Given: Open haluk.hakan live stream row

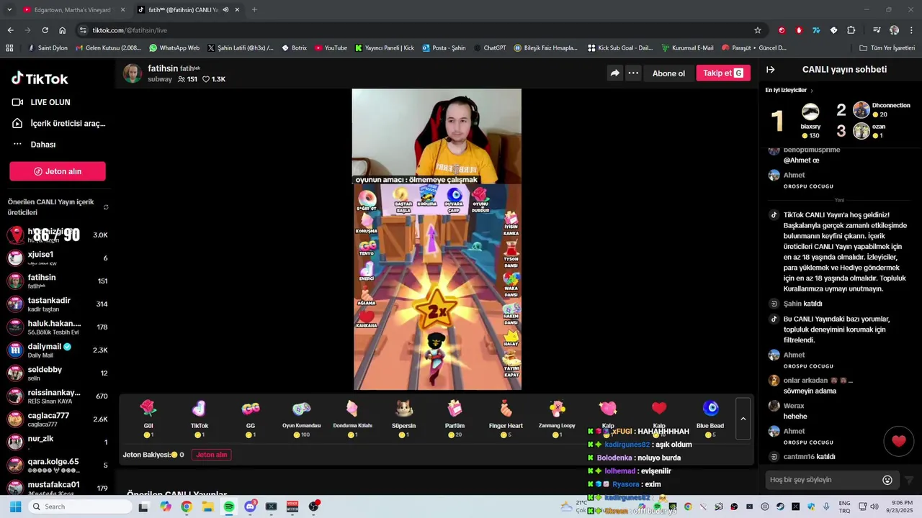Looking at the screenshot, I should [x=58, y=327].
